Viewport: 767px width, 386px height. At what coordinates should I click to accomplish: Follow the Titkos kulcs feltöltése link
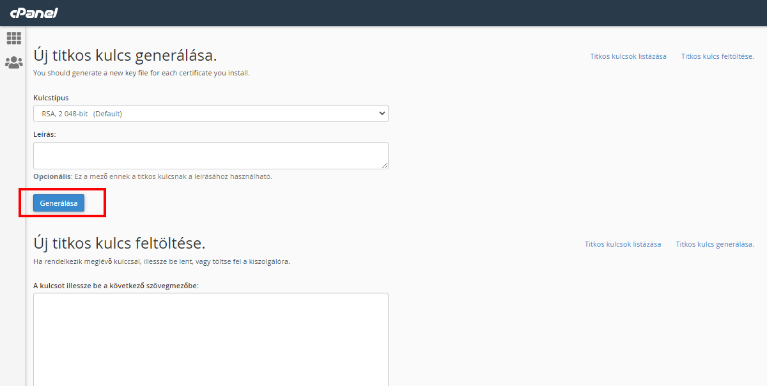pos(717,56)
